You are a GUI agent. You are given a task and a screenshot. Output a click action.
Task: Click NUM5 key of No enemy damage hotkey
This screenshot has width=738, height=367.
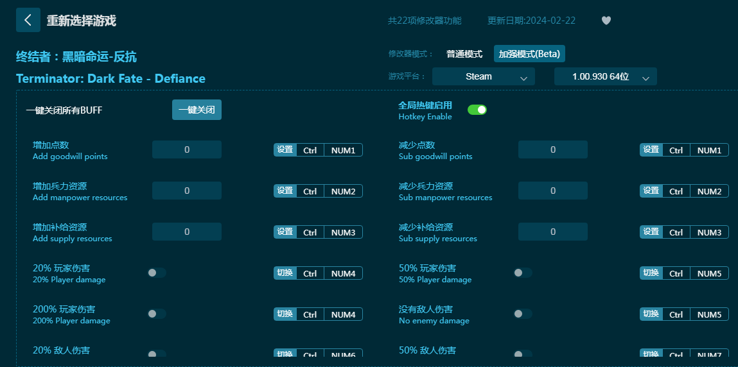[x=709, y=314]
